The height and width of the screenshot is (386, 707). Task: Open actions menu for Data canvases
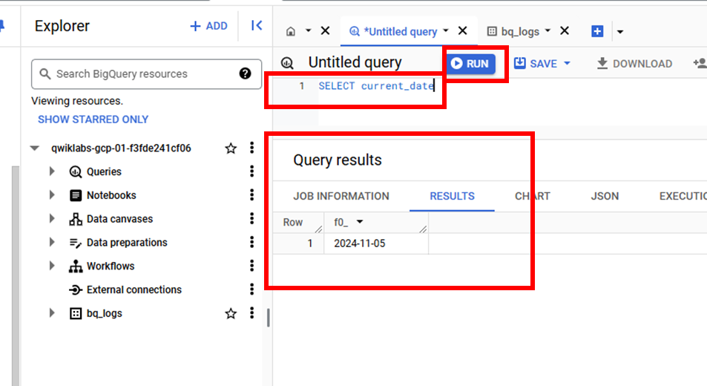click(251, 218)
